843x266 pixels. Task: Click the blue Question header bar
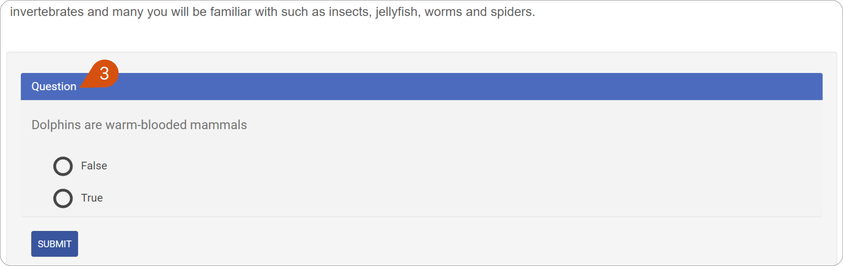[x=421, y=86]
